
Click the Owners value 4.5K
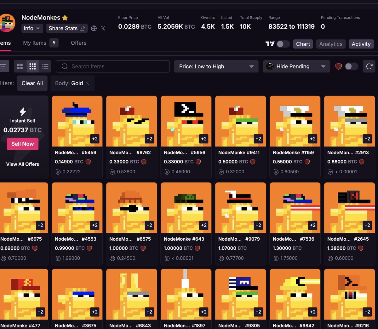(208, 27)
